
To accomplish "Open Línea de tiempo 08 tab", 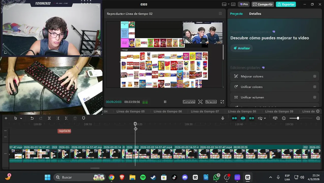I will [242, 111].
